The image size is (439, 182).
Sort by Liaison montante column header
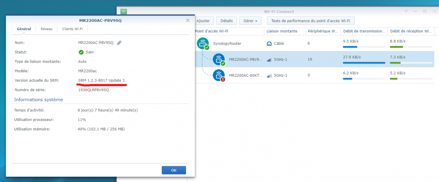tap(284, 31)
